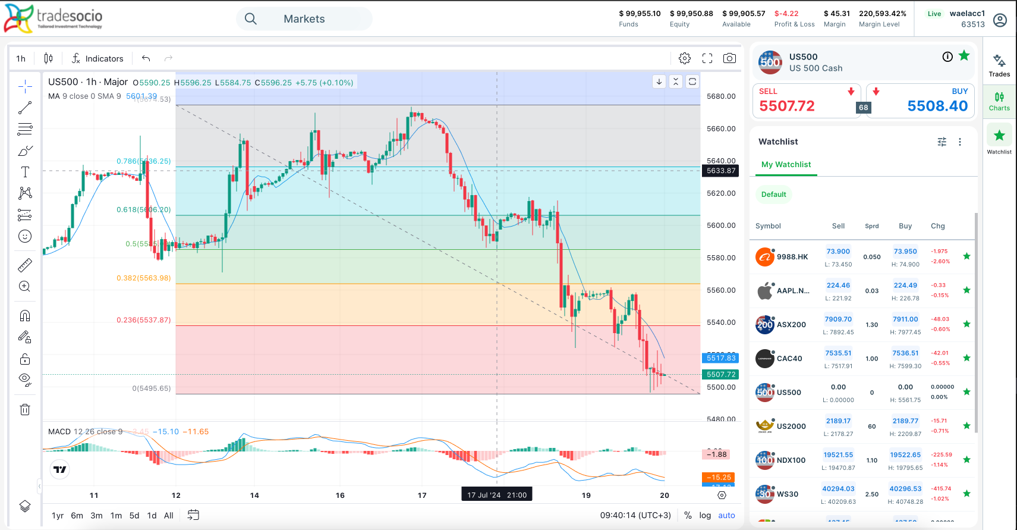Toggle lock all drawing tools
This screenshot has height=530, width=1017.
click(x=25, y=359)
